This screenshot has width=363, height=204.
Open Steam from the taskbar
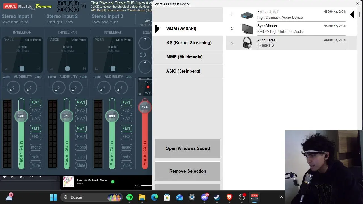[x=217, y=197]
